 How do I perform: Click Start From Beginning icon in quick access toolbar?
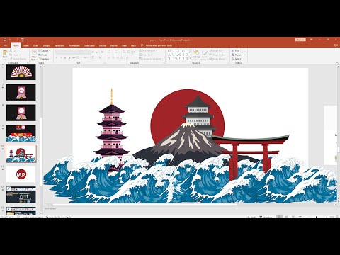coord(23,40)
